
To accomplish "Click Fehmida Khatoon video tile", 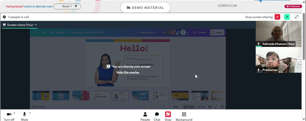I will pos(279,34).
